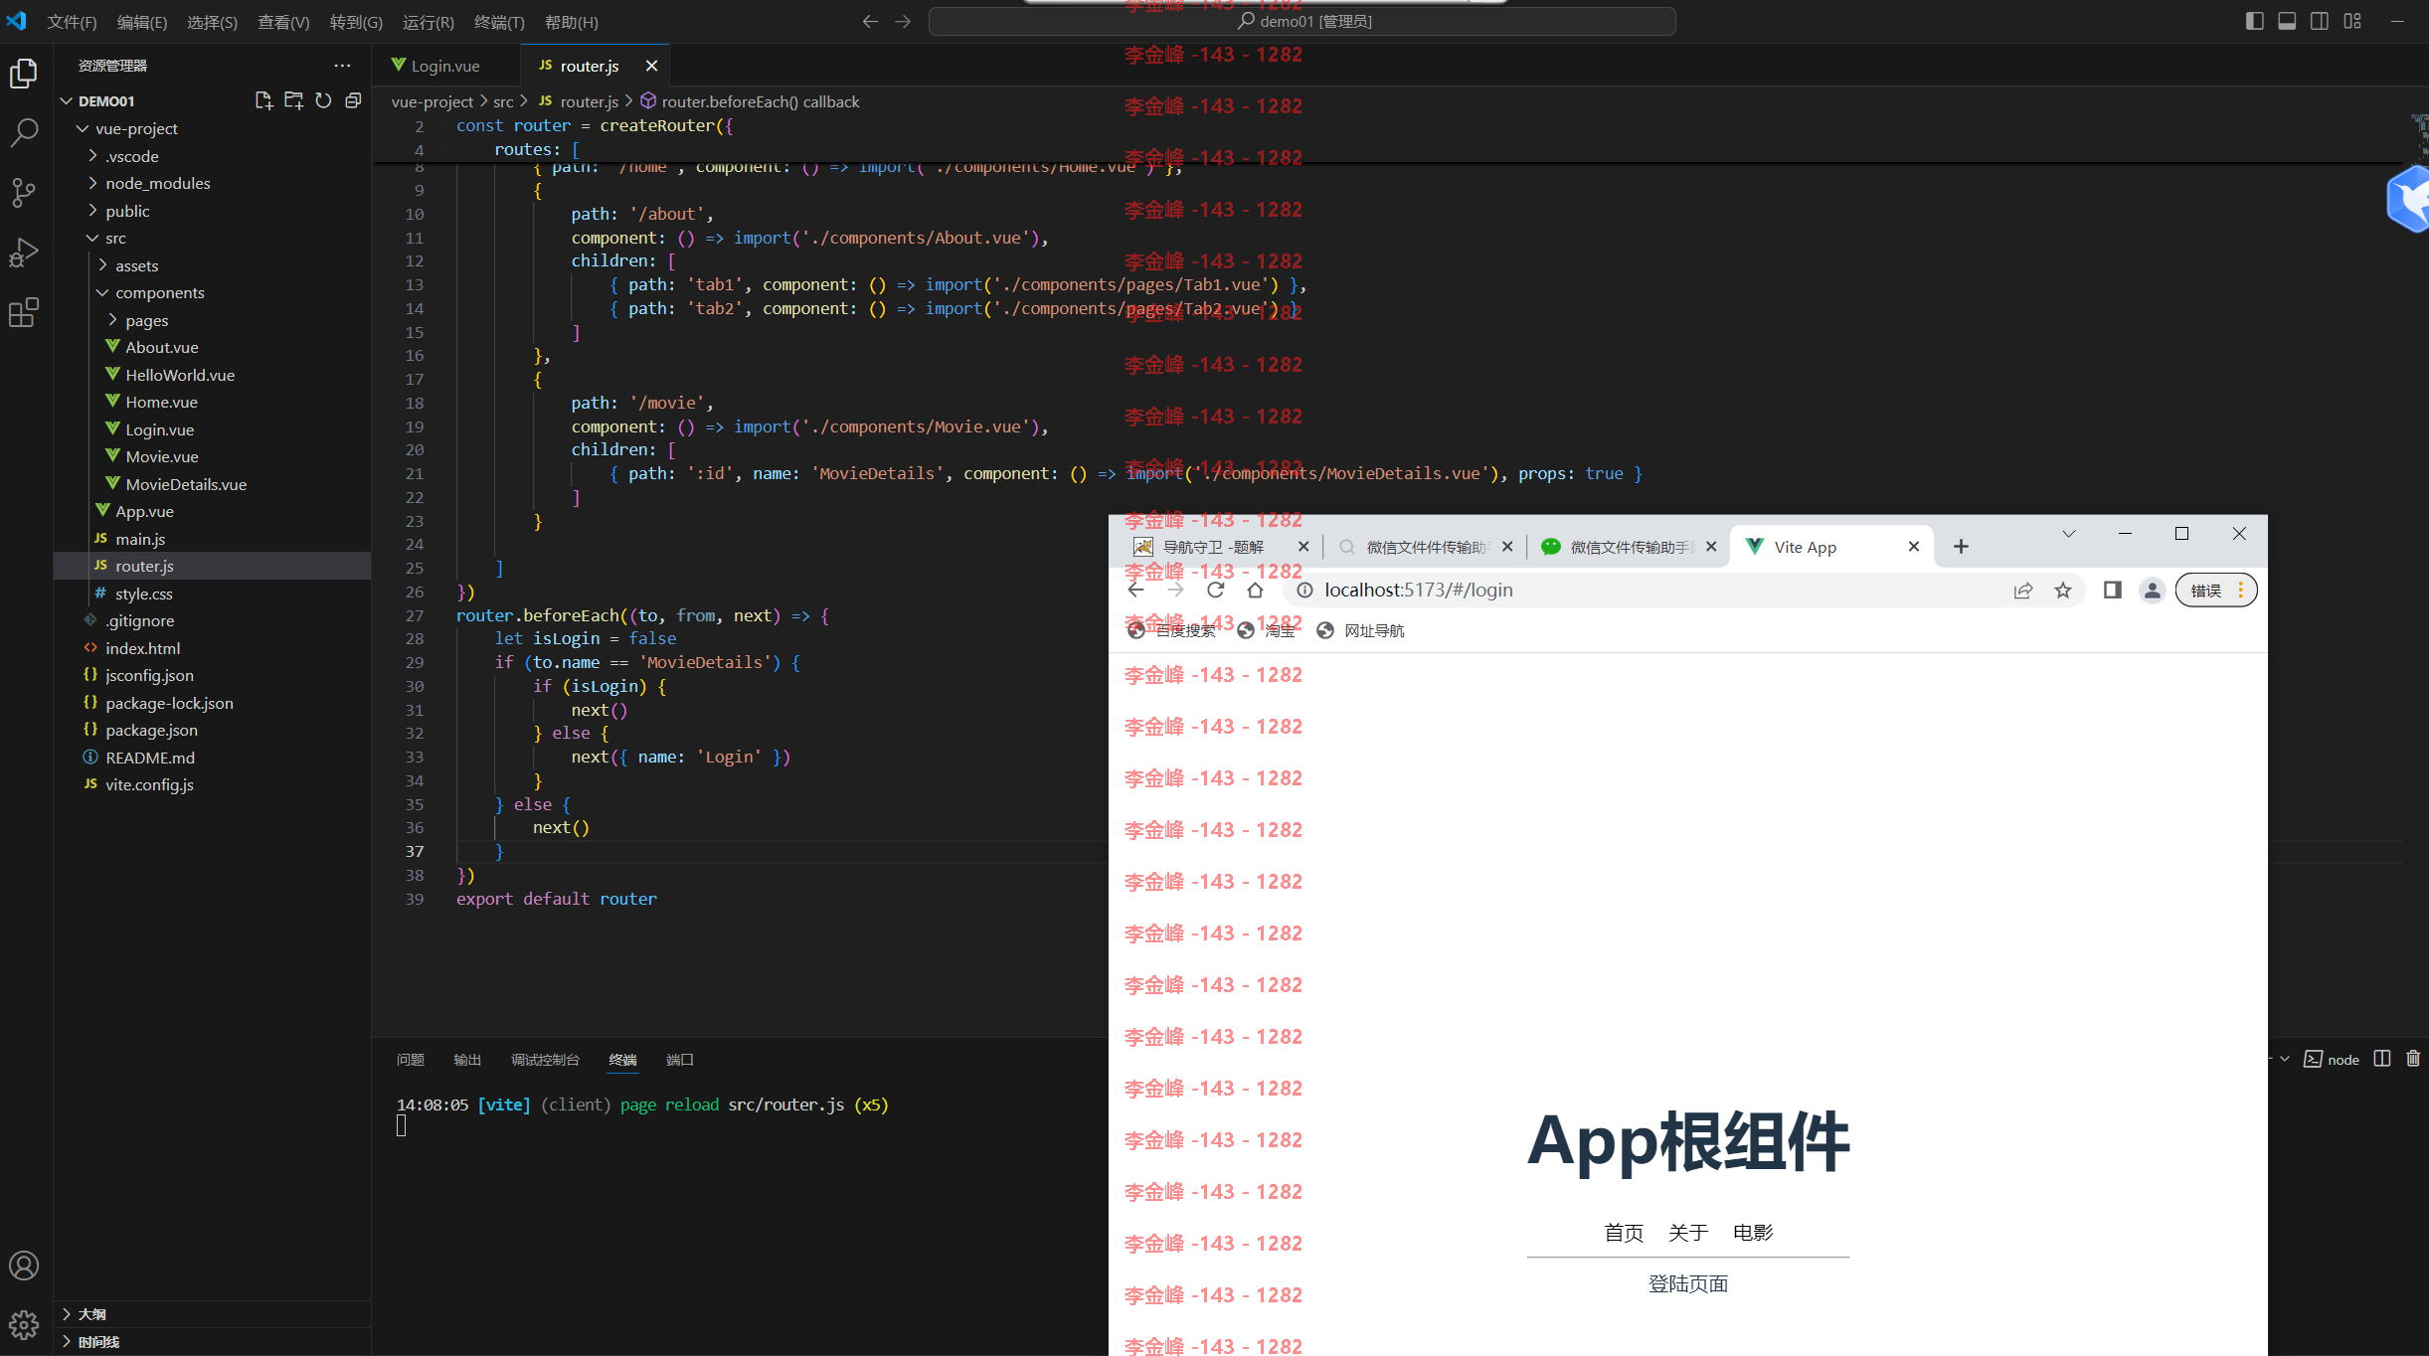Refresh the explorer file tree
The width and height of the screenshot is (2429, 1356).
[323, 100]
